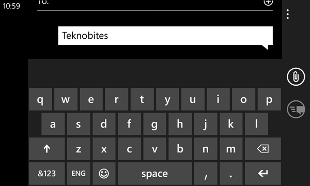Tap the paperclip attach icon

296,76
